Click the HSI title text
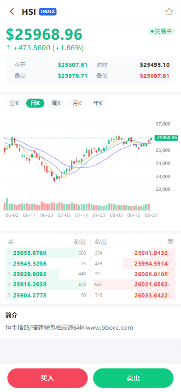 coord(29,12)
